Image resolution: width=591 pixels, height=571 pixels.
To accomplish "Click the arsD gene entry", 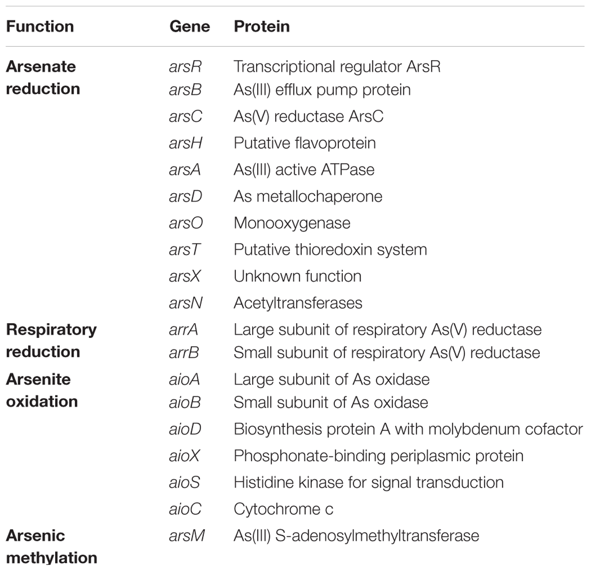I will coord(186,196).
